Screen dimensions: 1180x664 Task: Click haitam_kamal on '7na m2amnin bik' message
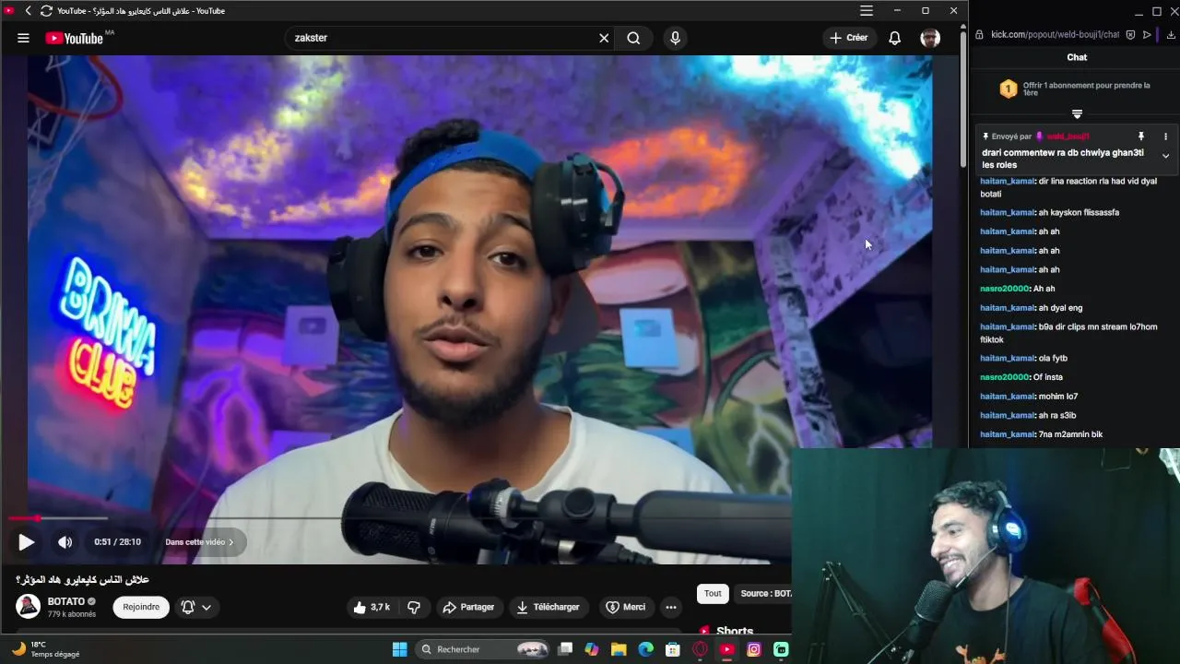1008,434
